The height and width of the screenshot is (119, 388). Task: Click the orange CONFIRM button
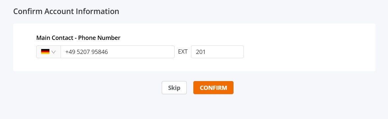(x=213, y=88)
